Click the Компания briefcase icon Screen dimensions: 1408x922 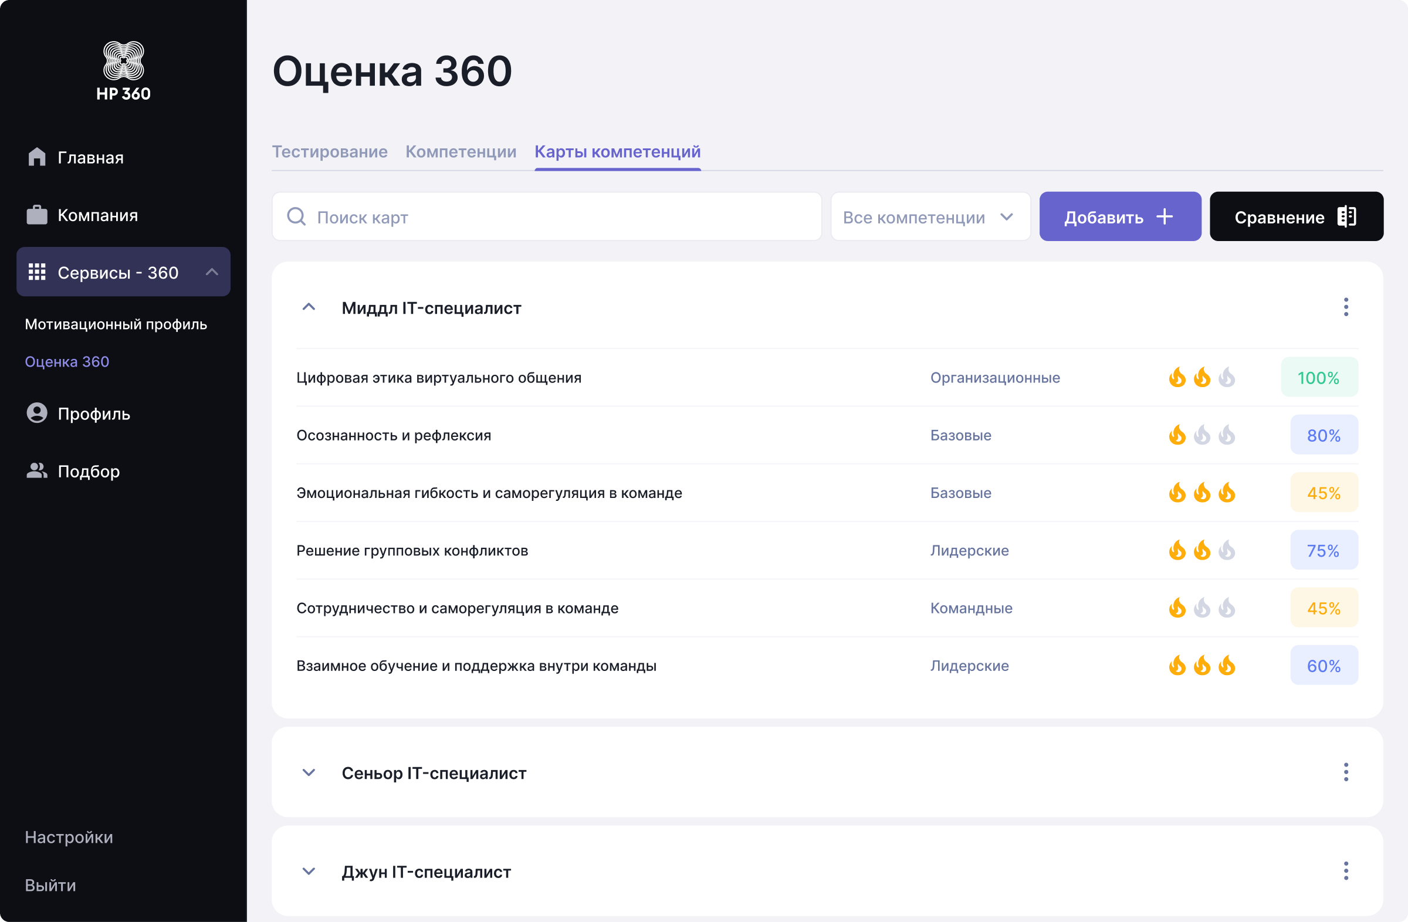pos(37,215)
